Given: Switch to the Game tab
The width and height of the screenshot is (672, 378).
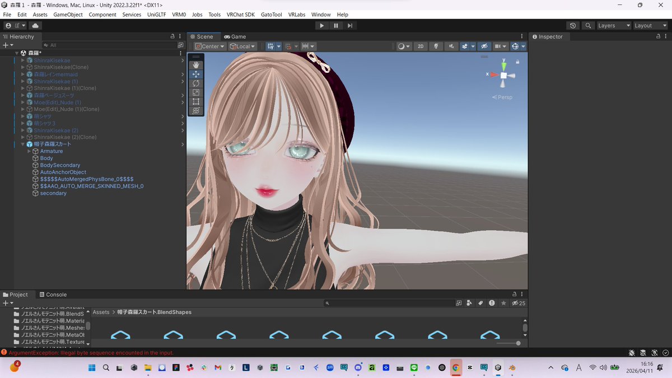Looking at the screenshot, I should (235, 36).
